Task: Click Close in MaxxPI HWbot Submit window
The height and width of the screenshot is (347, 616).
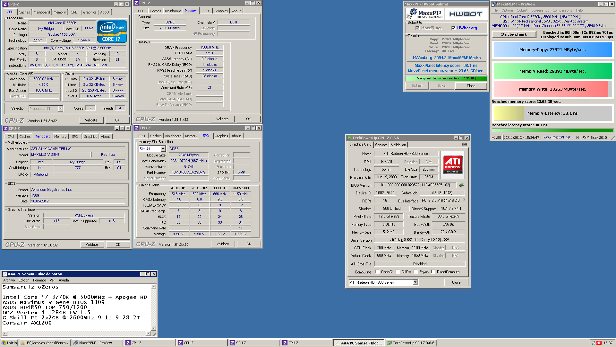Action: 471,86
